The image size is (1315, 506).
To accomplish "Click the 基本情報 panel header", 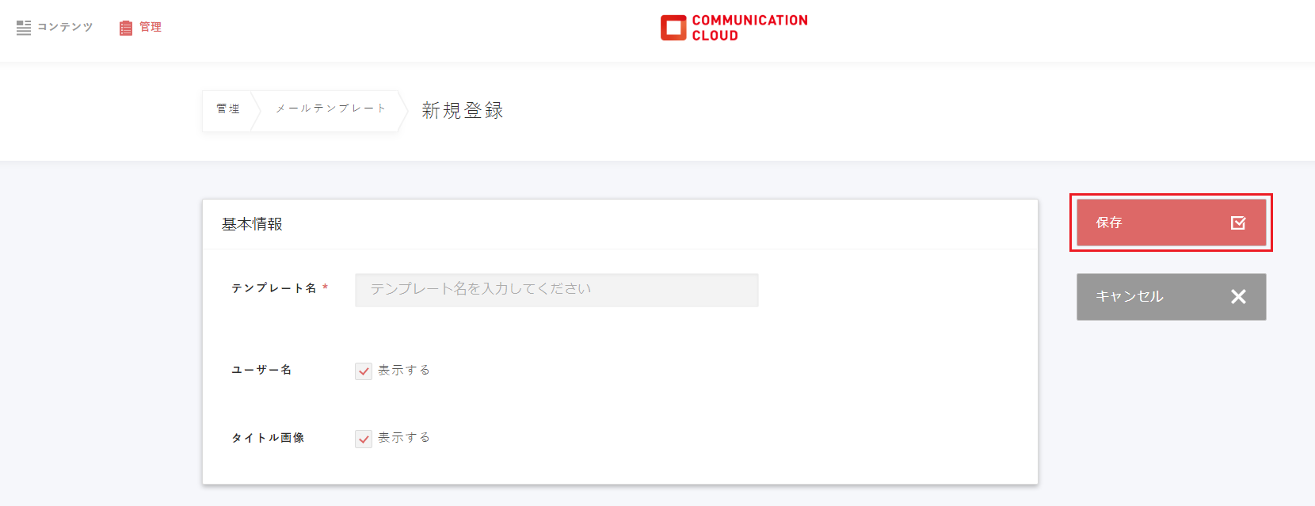I will tap(252, 224).
